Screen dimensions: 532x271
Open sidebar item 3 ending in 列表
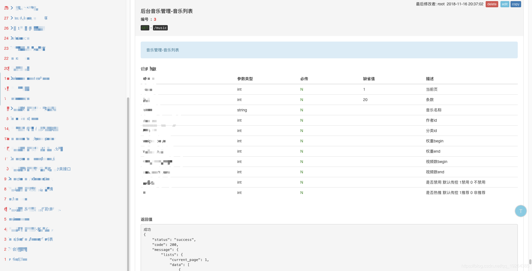click(x=28, y=239)
